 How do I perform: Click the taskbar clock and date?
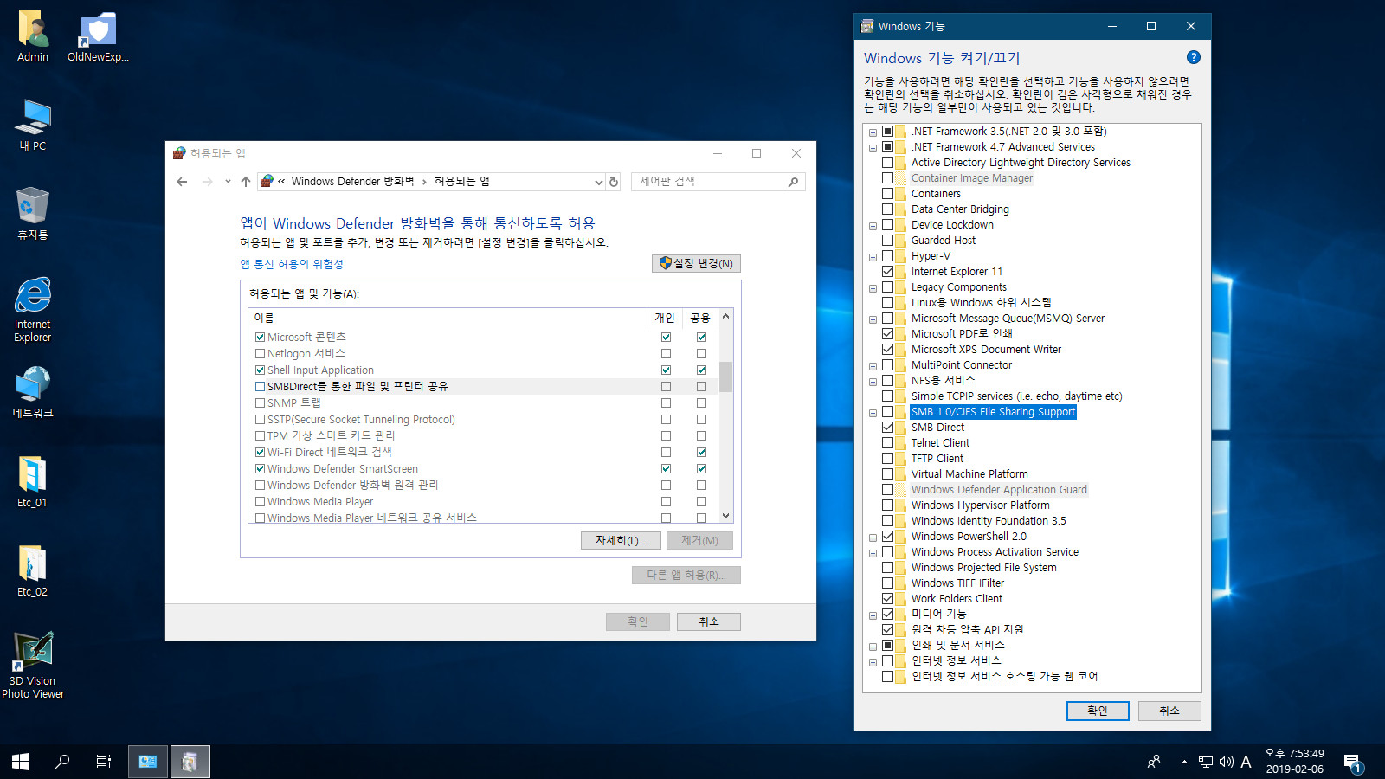[x=1295, y=762]
